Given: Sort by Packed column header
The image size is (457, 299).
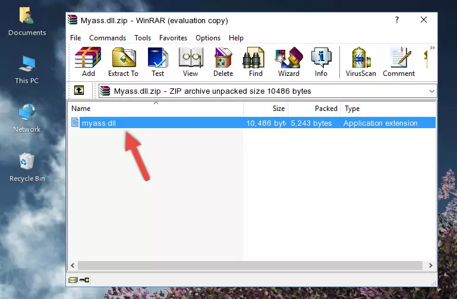Looking at the screenshot, I should [x=314, y=109].
